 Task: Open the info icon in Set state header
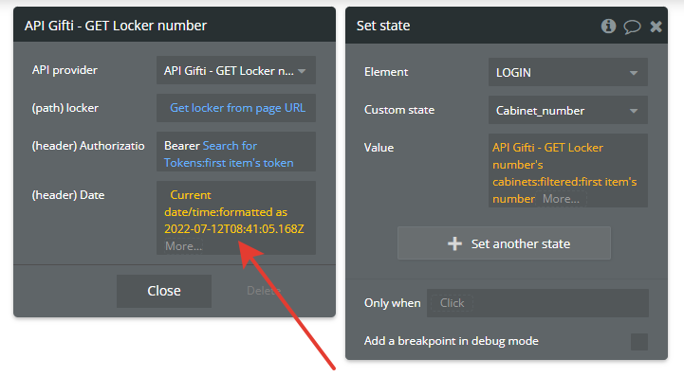[608, 27]
